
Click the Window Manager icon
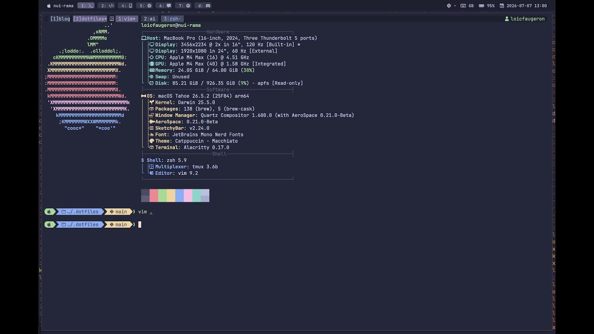click(x=152, y=116)
